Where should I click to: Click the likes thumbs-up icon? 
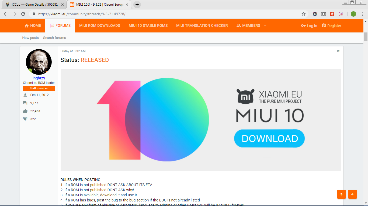(x=25, y=111)
